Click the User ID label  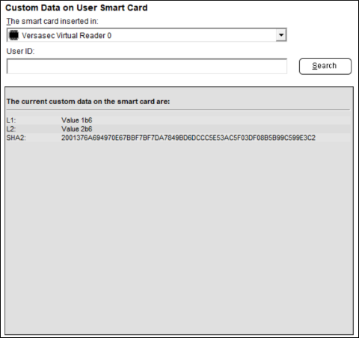[20, 51]
